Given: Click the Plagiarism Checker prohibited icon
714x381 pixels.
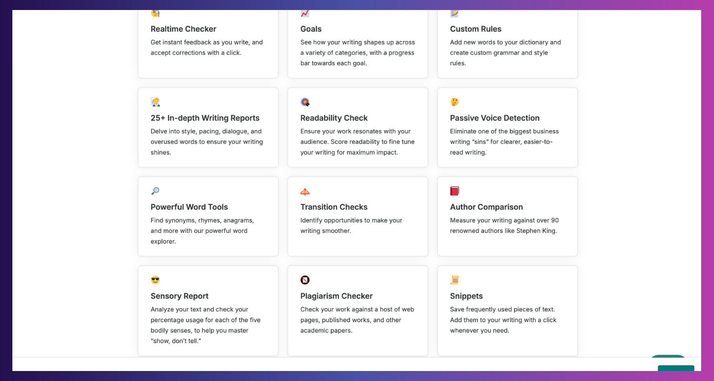Looking at the screenshot, I should click(x=305, y=280).
